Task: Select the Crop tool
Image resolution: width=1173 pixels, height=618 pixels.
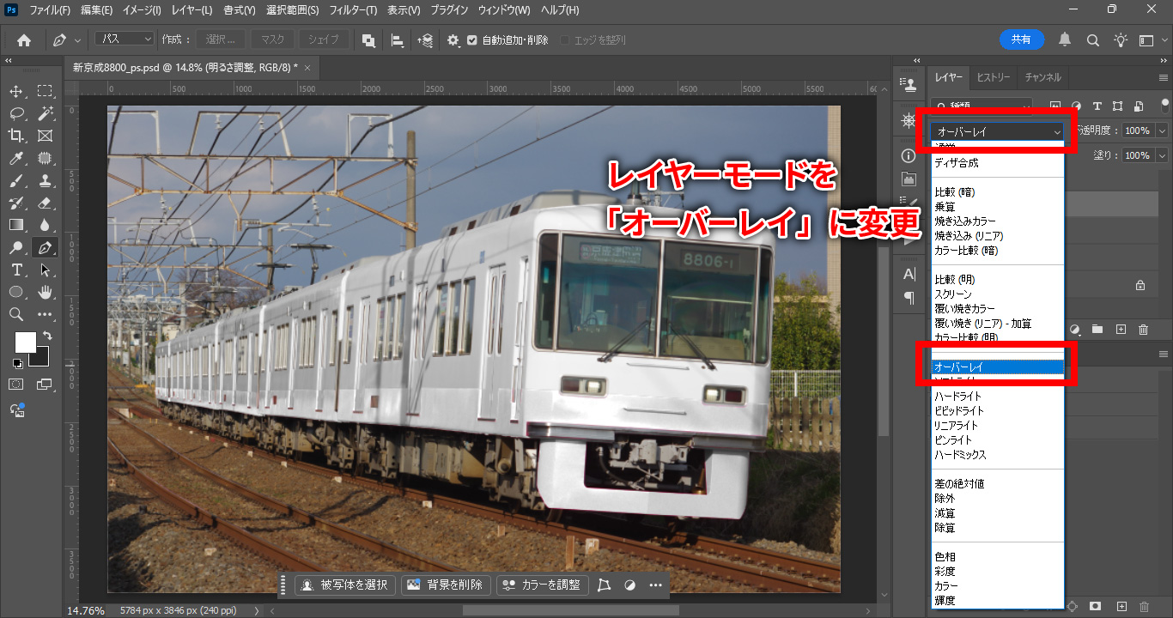Action: [16, 136]
